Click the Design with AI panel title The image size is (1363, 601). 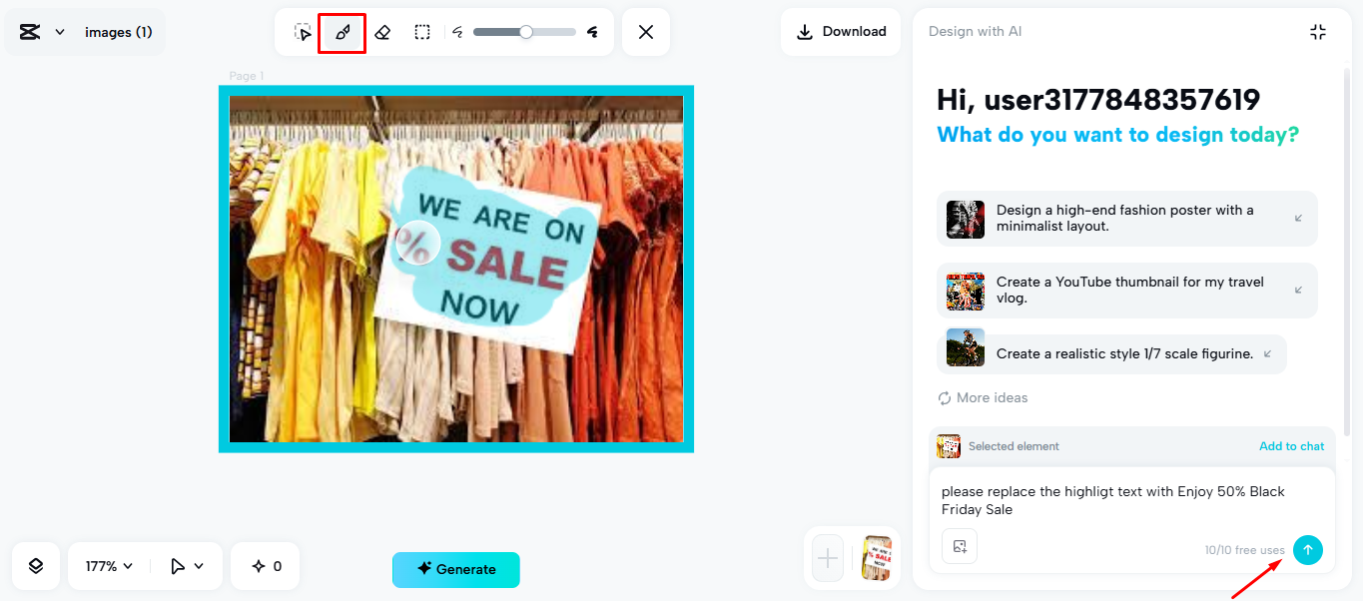pyautogui.click(x=975, y=31)
